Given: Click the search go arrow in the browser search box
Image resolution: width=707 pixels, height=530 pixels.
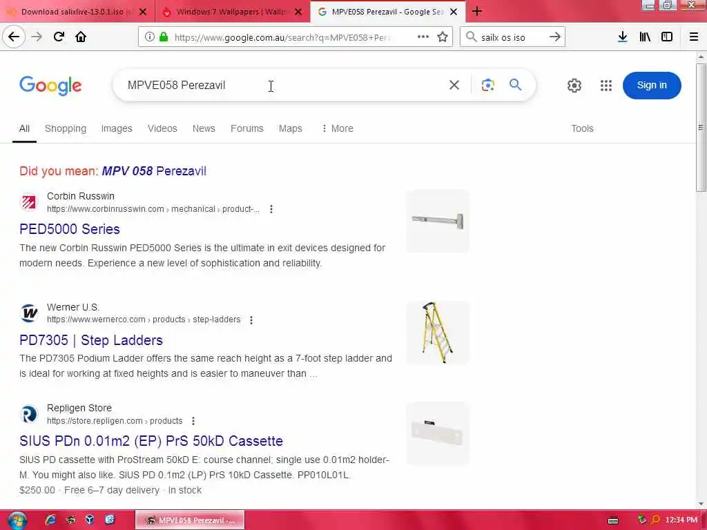Looking at the screenshot, I should click(x=555, y=37).
